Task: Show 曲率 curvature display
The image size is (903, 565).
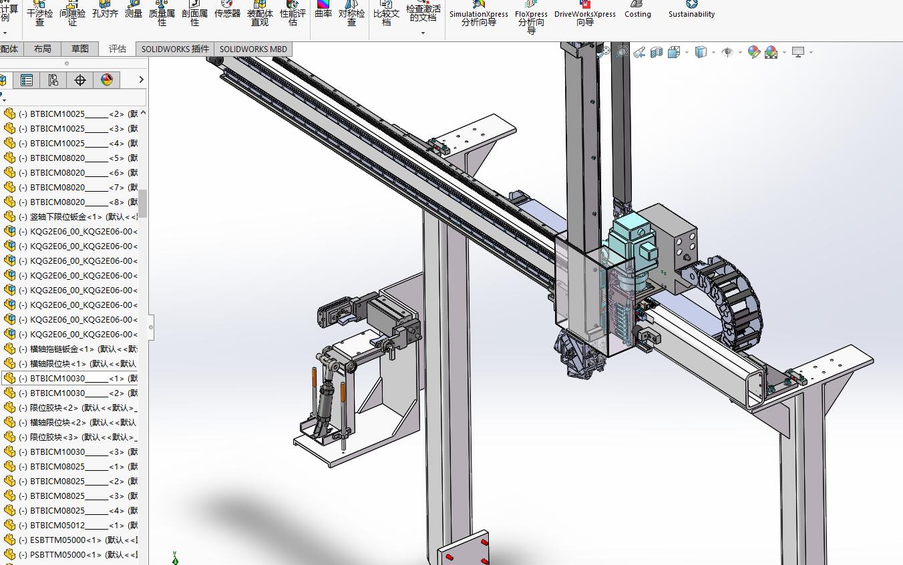Action: tap(323, 10)
